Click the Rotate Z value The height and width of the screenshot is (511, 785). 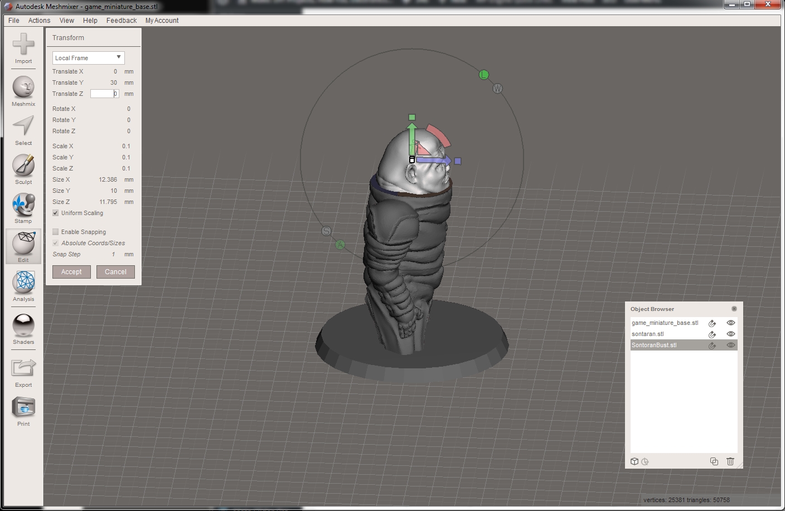coord(129,131)
